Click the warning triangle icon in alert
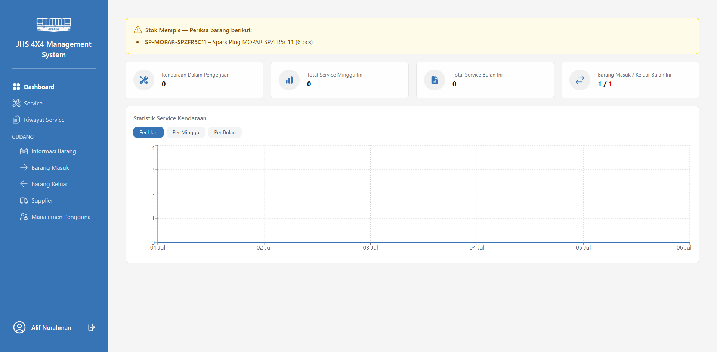 point(138,30)
